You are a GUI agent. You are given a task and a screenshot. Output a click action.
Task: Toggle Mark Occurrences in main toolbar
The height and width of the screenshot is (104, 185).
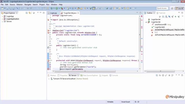click(x=94, y=8)
